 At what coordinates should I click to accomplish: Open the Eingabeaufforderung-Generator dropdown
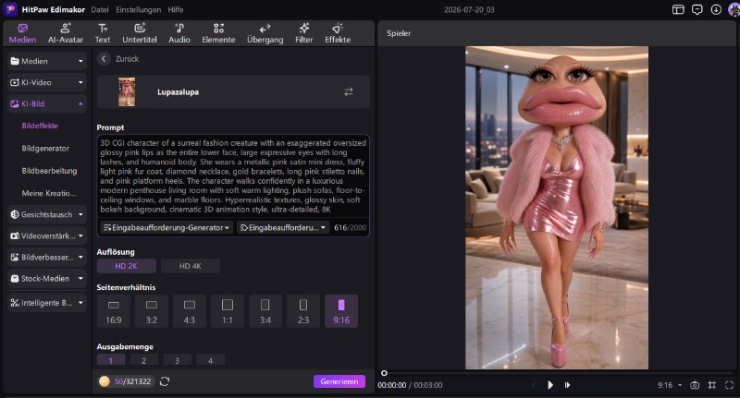coord(166,227)
